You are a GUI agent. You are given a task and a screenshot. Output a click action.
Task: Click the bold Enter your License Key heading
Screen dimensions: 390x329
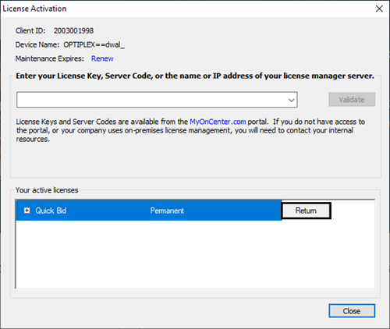pos(195,76)
